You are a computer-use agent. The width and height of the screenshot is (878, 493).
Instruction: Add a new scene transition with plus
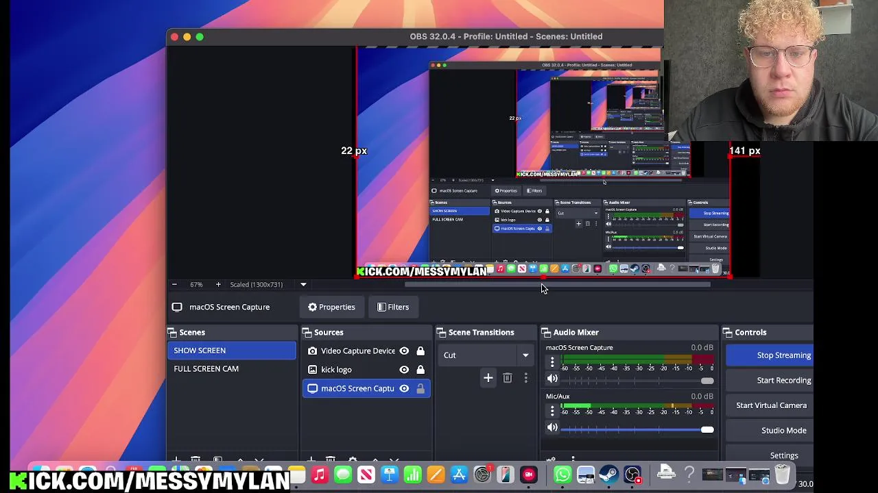coord(488,378)
